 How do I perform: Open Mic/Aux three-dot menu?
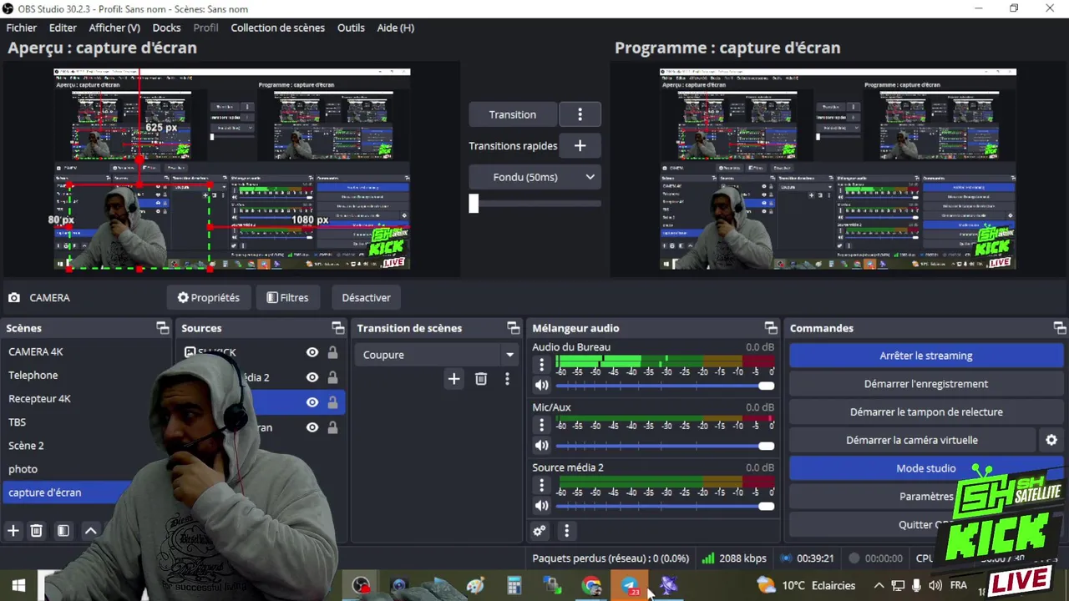tap(541, 425)
